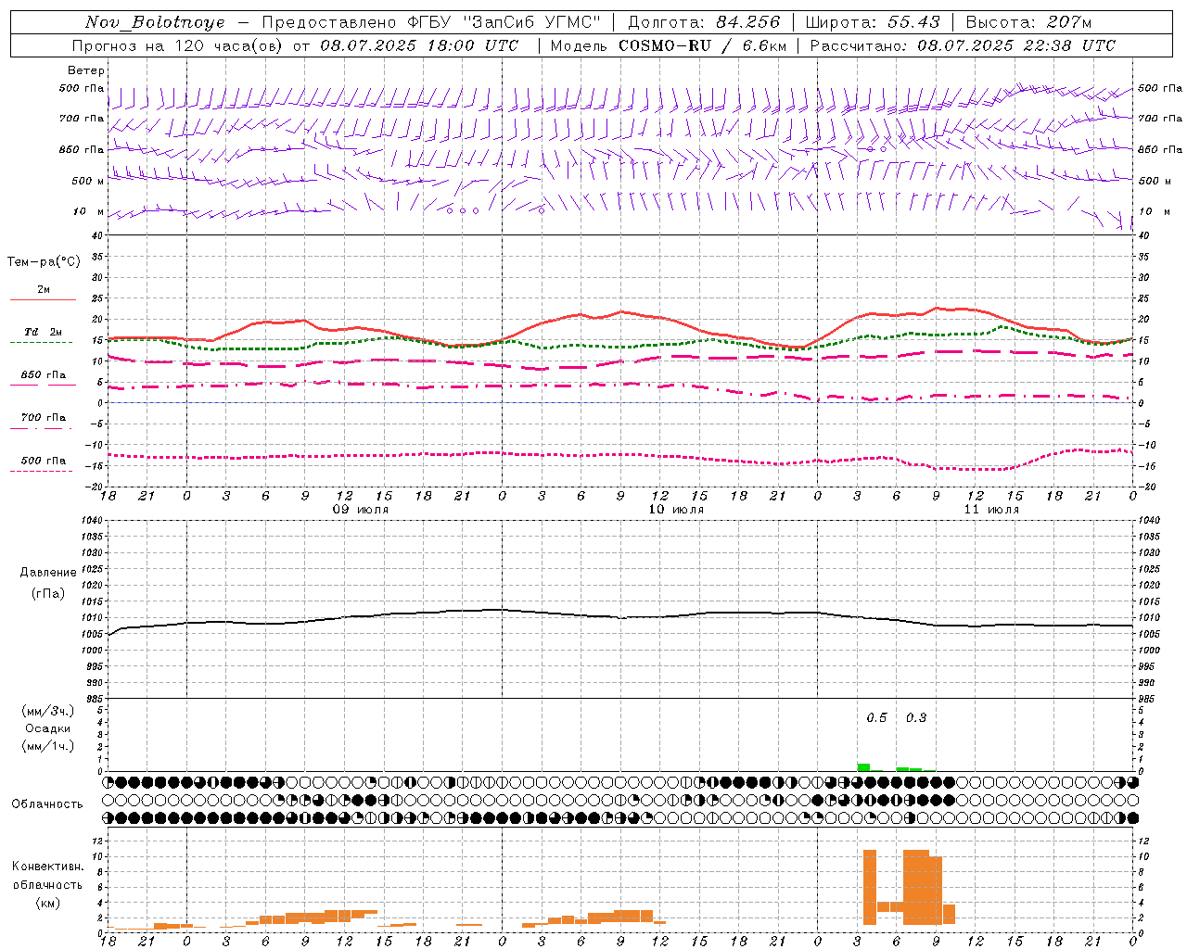Click the 850 гПа temperature legend entry

(44, 375)
